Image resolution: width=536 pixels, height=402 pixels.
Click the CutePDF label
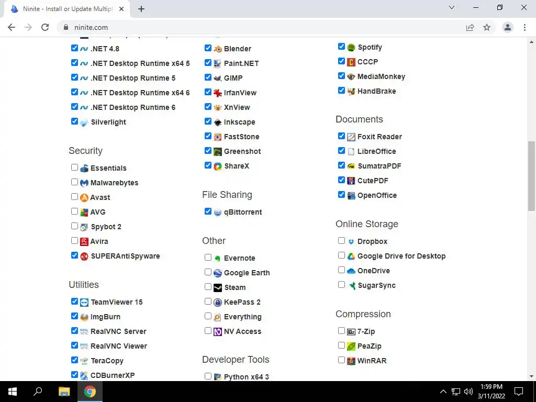373,181
